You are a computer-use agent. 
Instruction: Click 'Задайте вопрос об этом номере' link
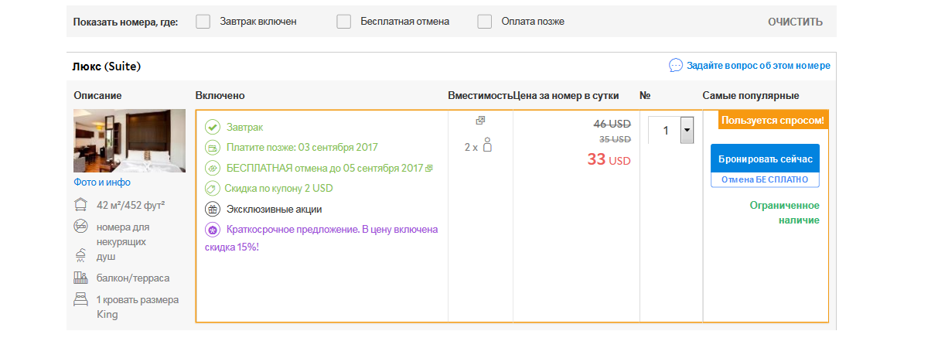(x=758, y=66)
